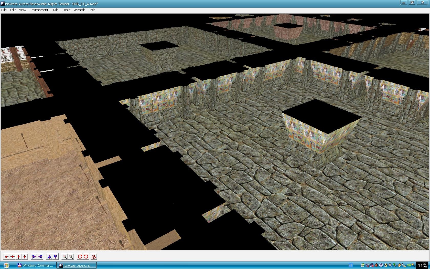Click the blue downward arrowhead button
The height and width of the screenshot is (269, 430).
click(x=56, y=256)
